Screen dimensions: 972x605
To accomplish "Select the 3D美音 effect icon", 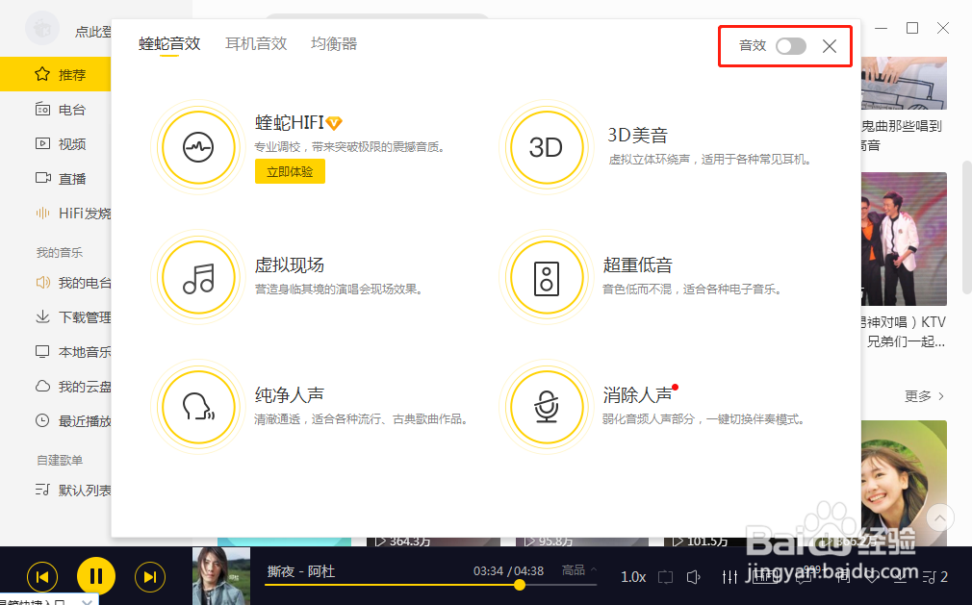I will pos(546,147).
